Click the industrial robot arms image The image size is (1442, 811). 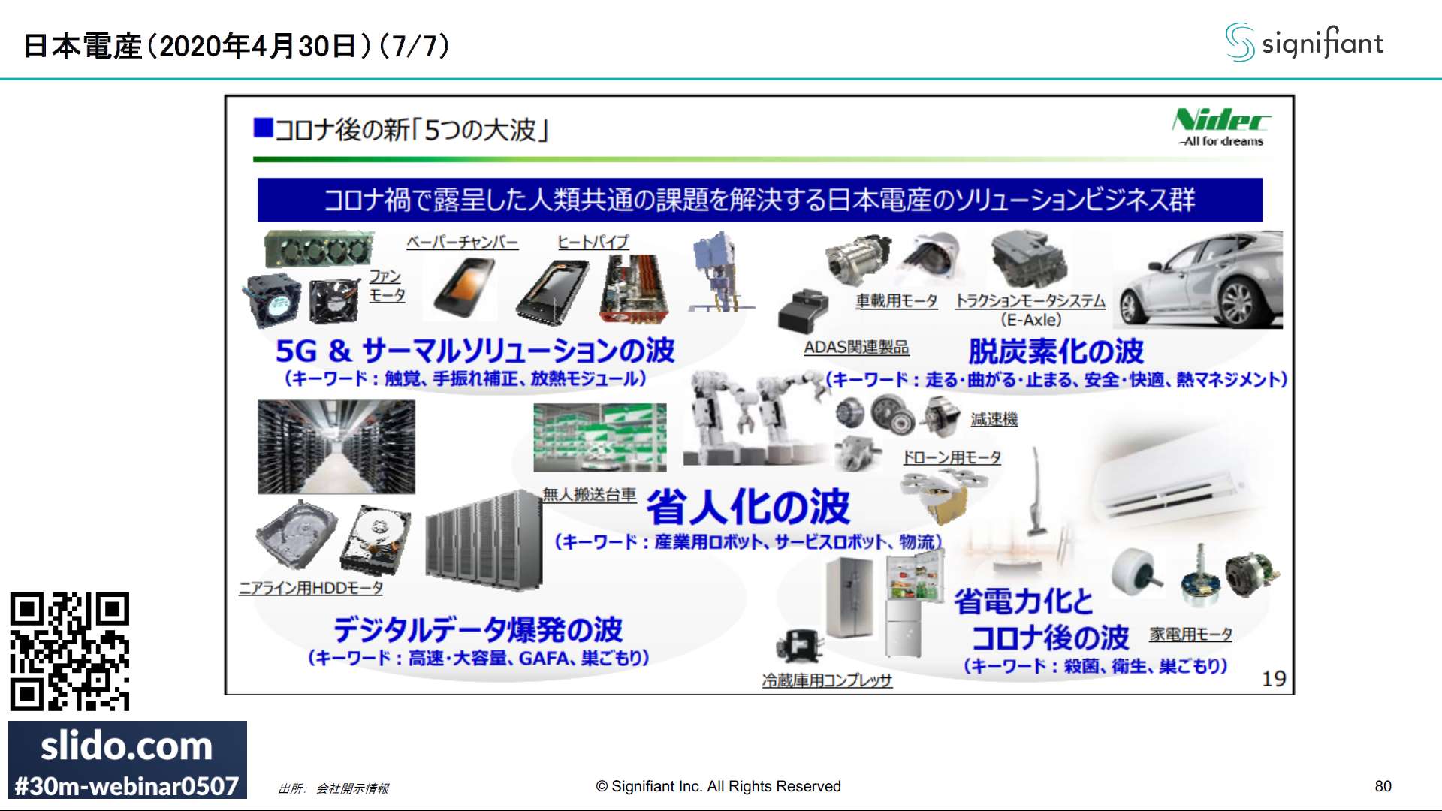click(x=755, y=417)
